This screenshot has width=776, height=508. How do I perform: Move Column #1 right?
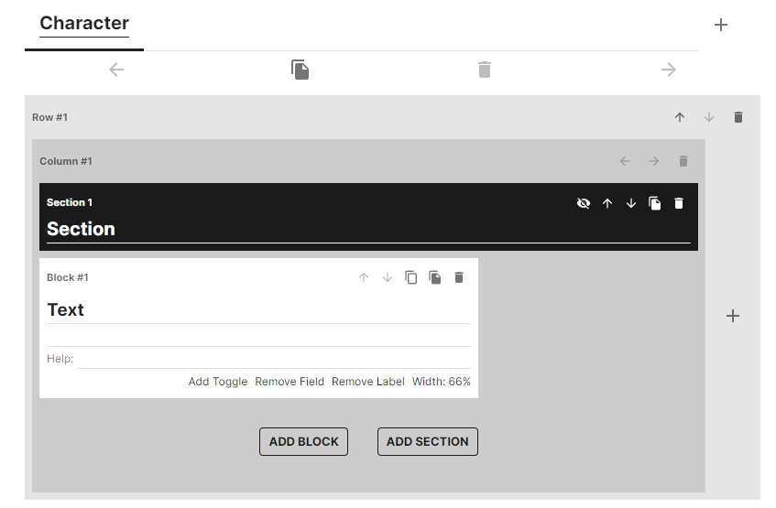tap(654, 161)
